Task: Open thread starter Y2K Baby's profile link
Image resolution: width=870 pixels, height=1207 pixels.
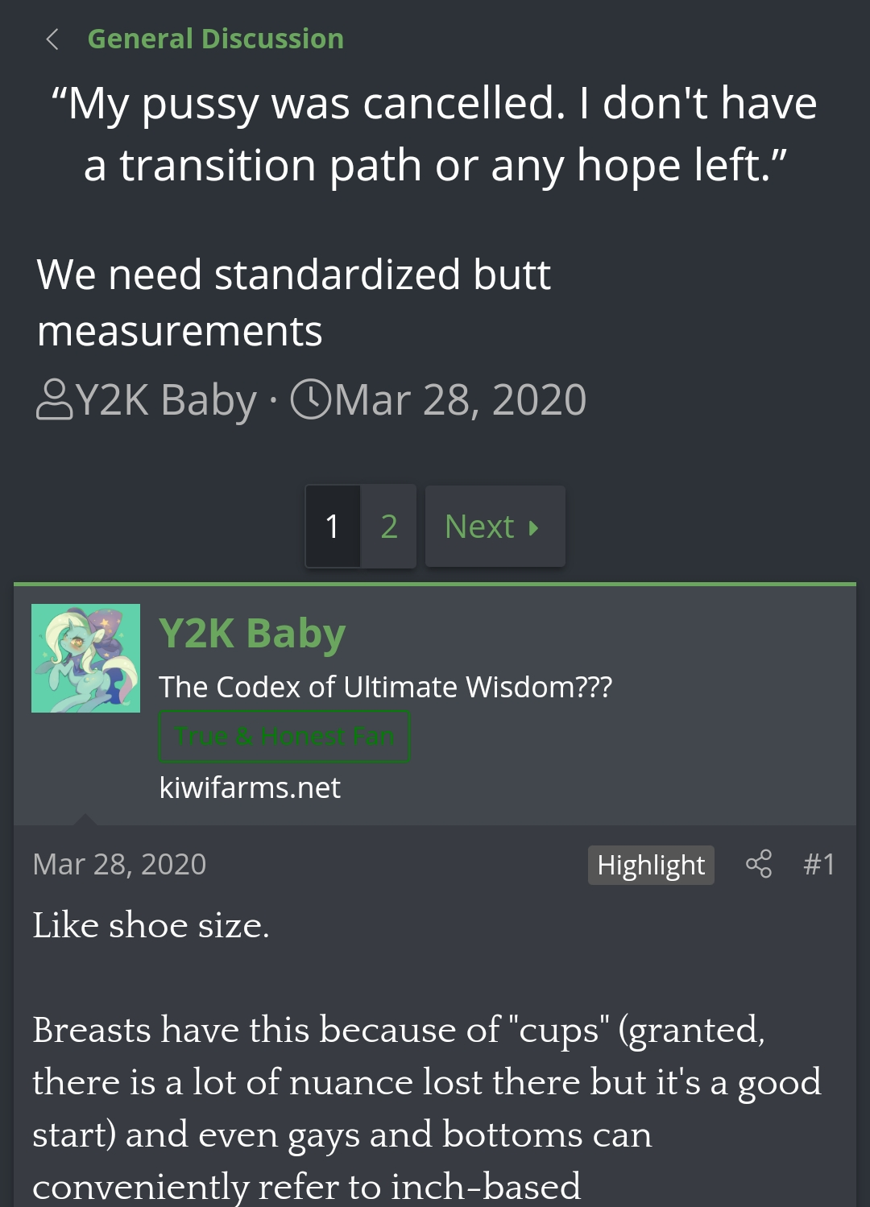Action: [x=167, y=400]
